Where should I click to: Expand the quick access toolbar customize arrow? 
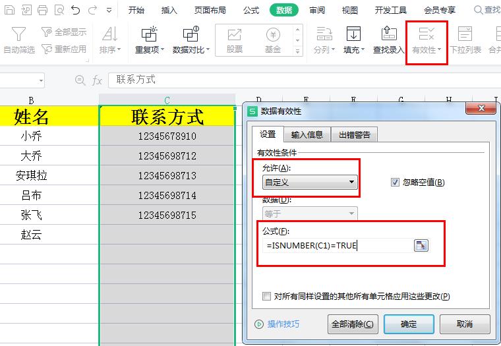pyautogui.click(x=109, y=11)
